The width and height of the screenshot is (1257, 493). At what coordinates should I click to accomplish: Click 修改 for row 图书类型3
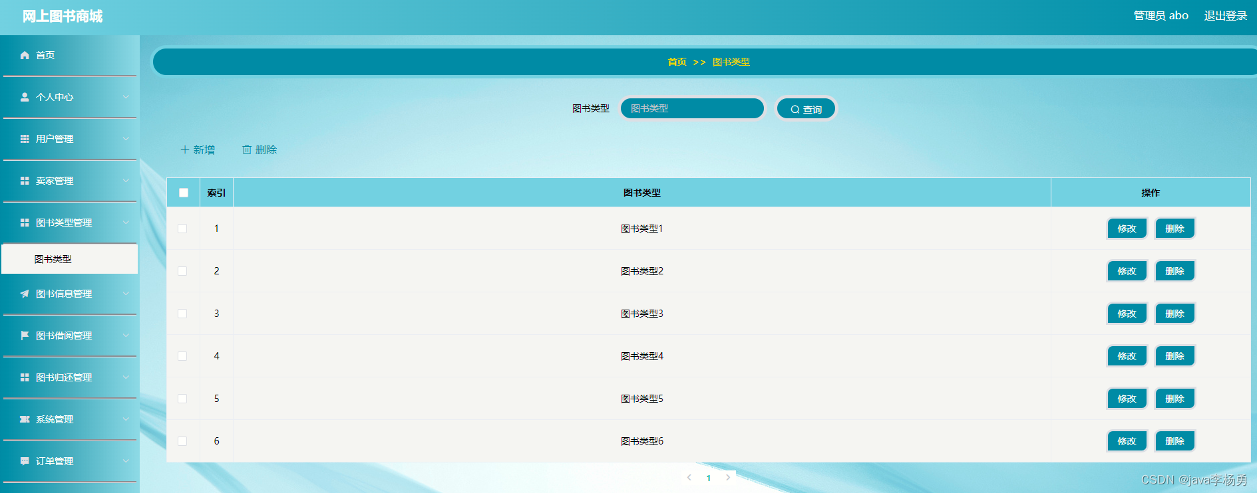tap(1127, 314)
